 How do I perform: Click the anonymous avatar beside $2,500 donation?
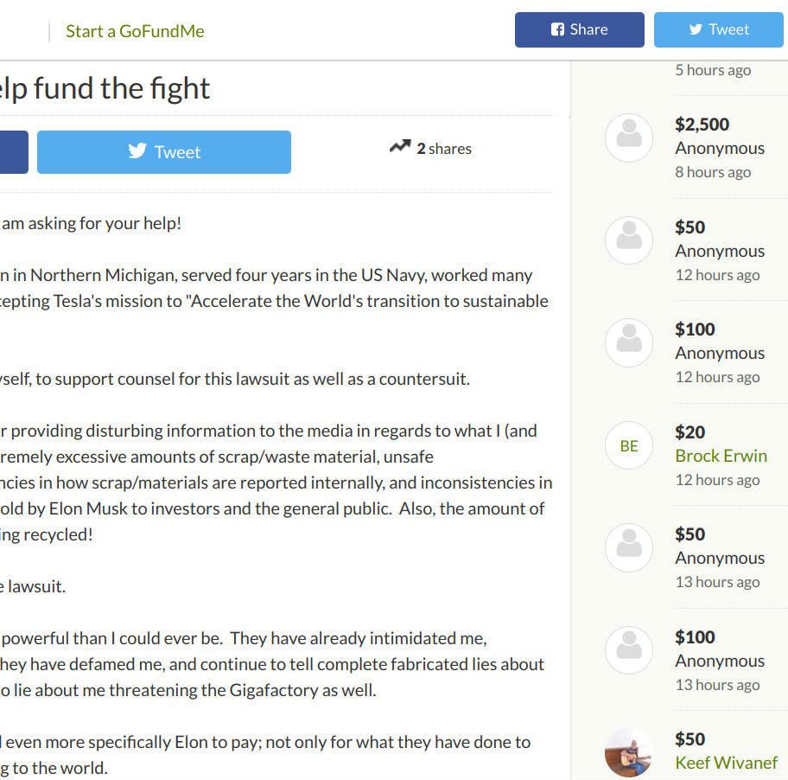[x=629, y=137]
